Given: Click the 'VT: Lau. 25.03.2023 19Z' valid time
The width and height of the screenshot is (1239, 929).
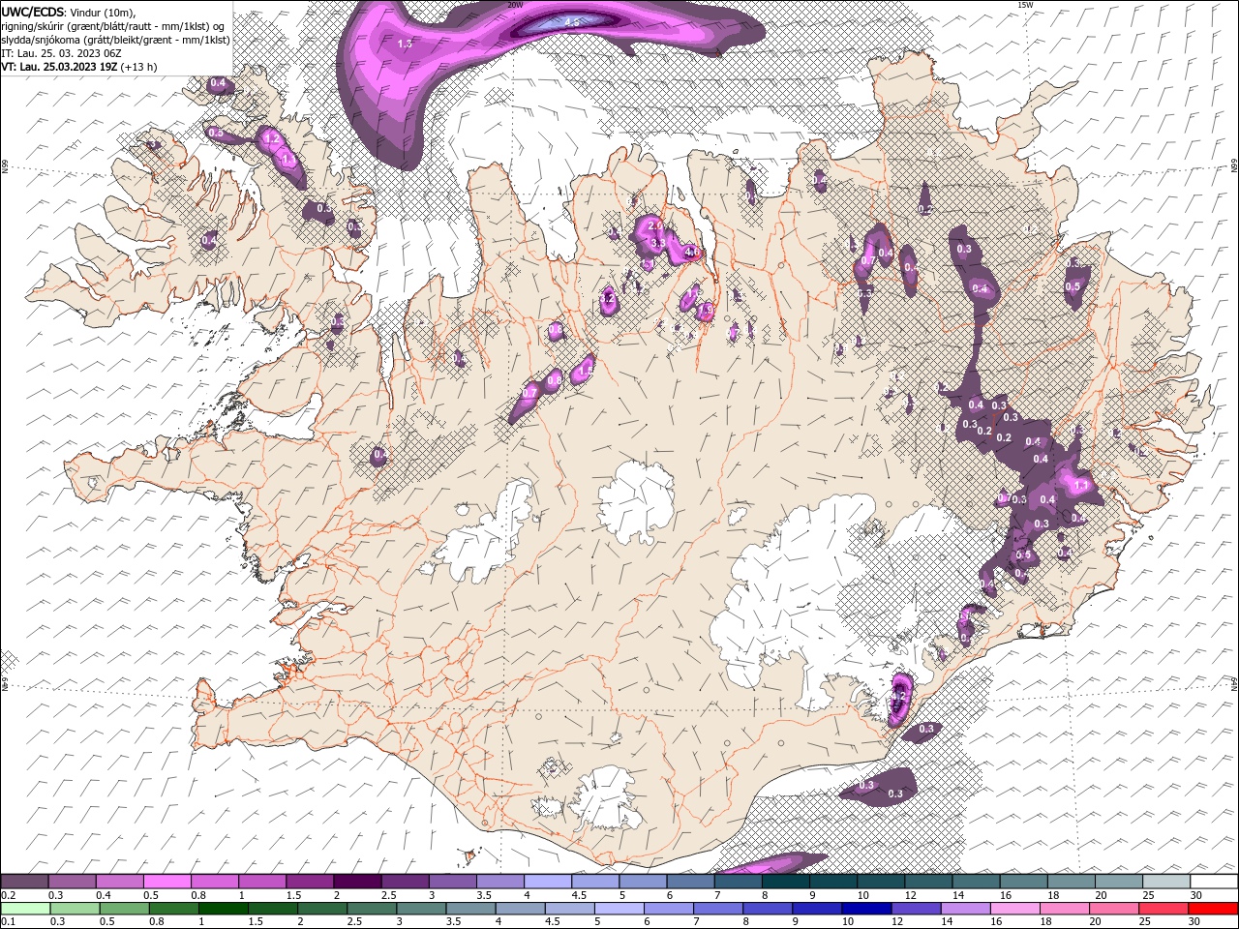Looking at the screenshot, I should coord(60,67).
